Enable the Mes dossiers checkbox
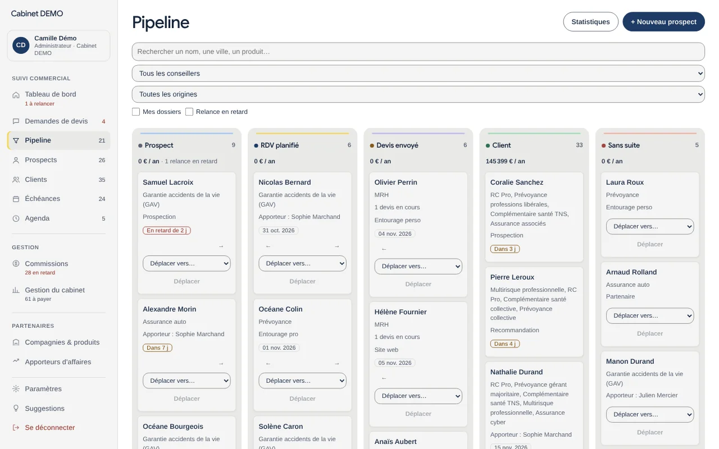719x449 pixels. (x=136, y=112)
